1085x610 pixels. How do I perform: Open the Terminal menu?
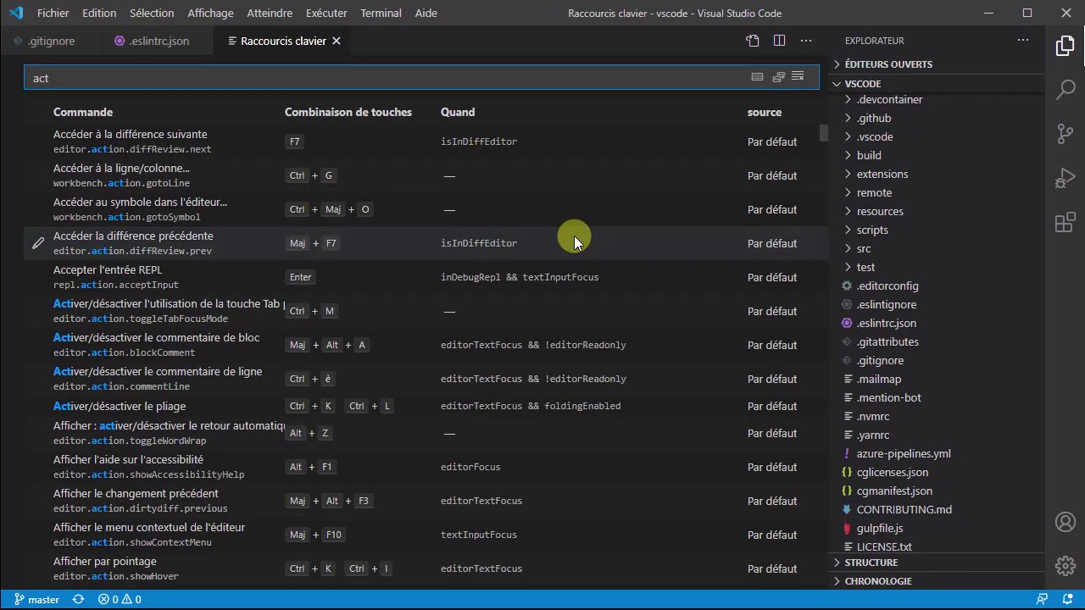381,13
